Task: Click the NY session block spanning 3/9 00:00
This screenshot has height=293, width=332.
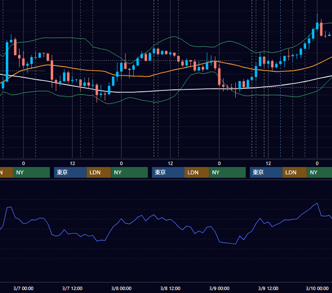Action: tap(228, 172)
